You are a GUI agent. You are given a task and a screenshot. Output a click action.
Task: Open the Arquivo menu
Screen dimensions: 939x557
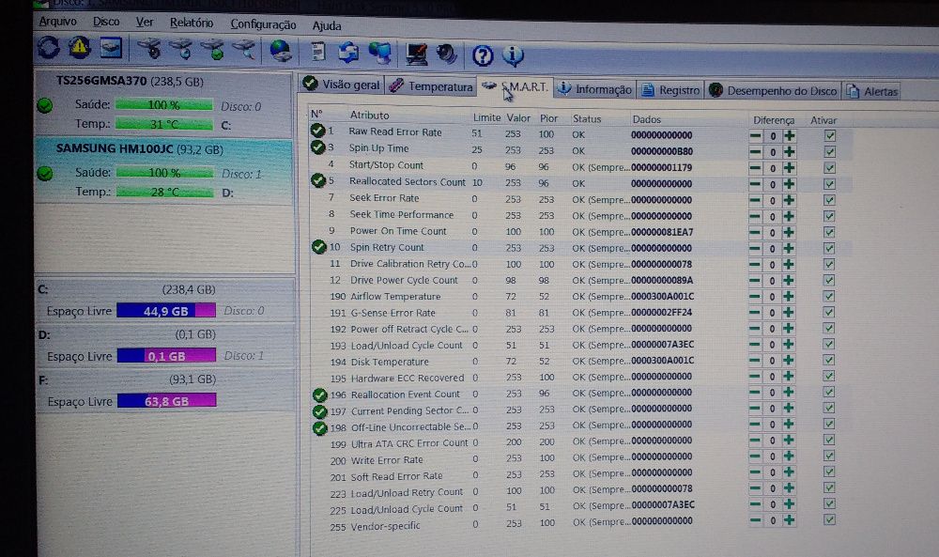tap(57, 22)
